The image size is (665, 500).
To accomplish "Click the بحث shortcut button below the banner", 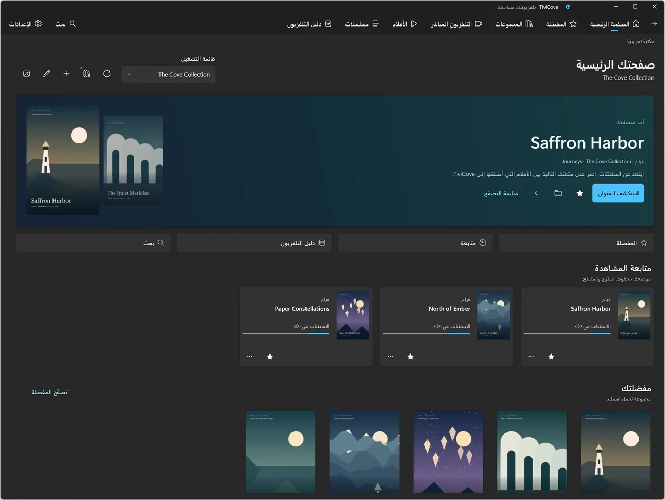I will (x=94, y=243).
